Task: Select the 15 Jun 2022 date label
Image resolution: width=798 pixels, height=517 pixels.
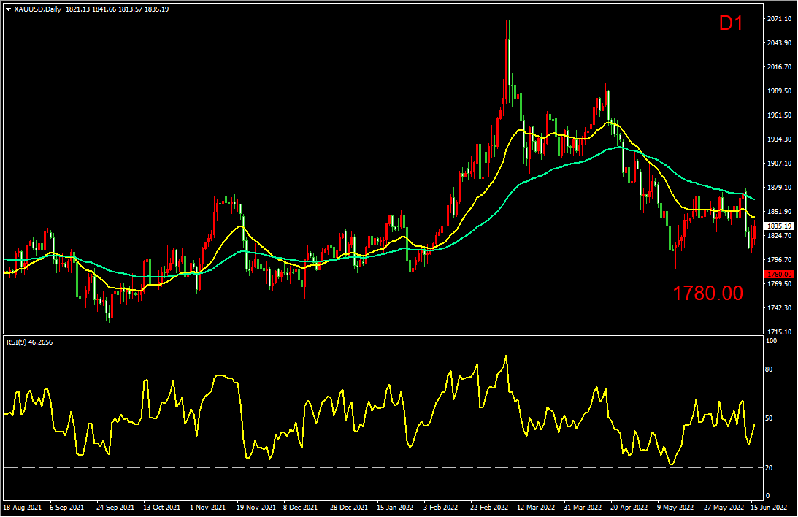Action: click(x=769, y=508)
